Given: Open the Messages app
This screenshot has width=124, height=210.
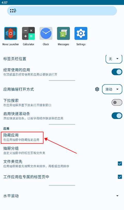Looking at the screenshot, I should [x=63, y=34].
